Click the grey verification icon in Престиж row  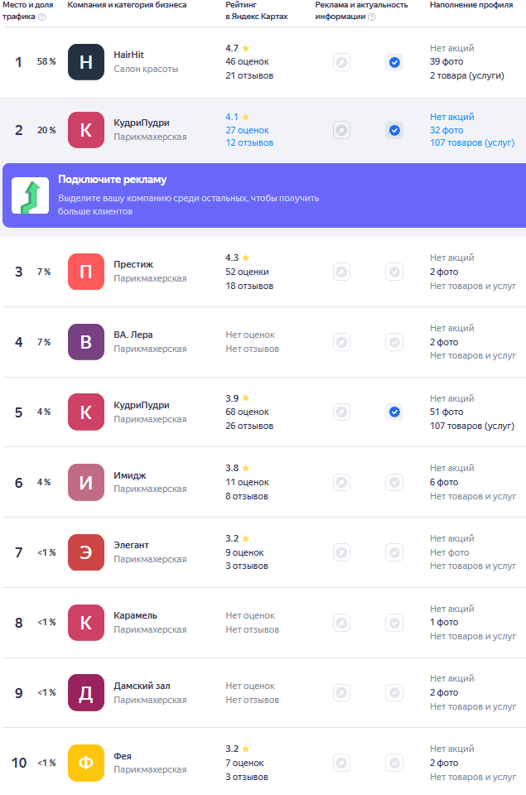click(394, 272)
